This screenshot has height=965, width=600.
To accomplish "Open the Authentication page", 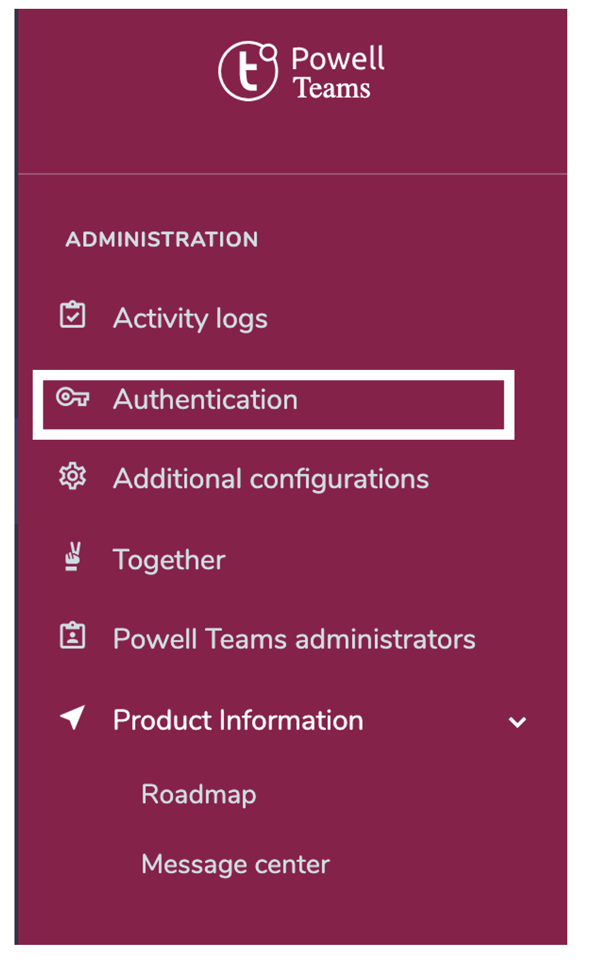I will [x=206, y=399].
